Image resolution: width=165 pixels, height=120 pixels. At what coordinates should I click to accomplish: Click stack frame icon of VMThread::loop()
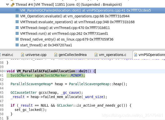[x=17, y=27]
